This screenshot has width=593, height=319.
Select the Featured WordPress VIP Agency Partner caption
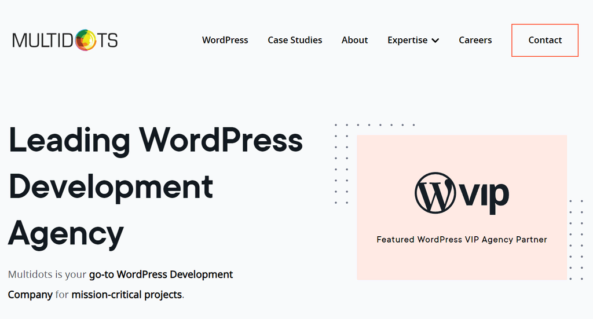click(x=462, y=240)
